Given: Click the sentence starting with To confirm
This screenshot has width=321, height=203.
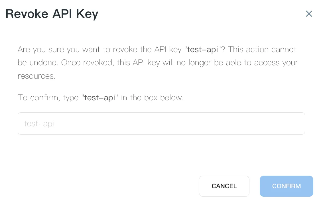Looking at the screenshot, I should pyautogui.click(x=100, y=98).
